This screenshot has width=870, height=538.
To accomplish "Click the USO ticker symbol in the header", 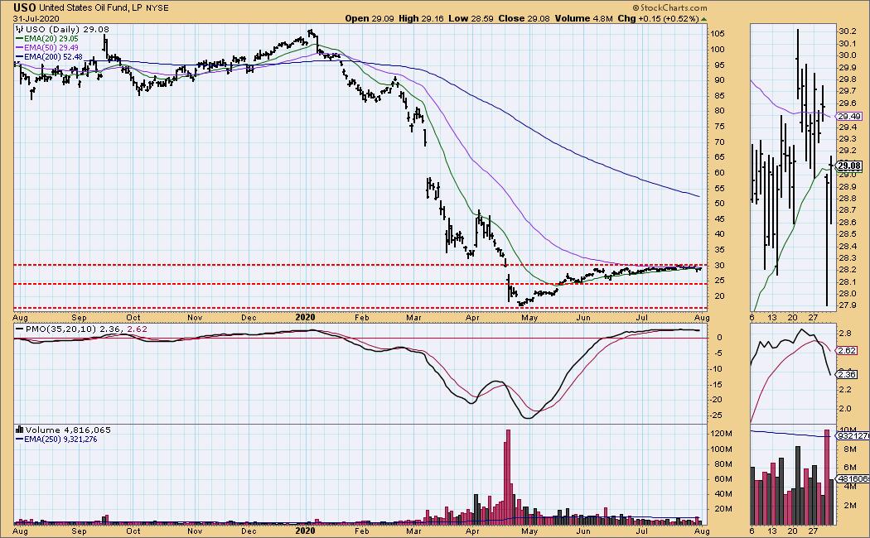I will [x=26, y=7].
